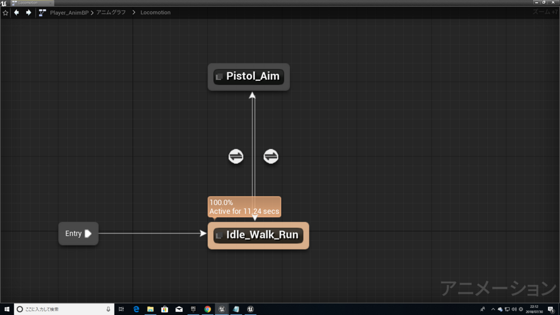Click the Entry node output pin

pos(88,234)
